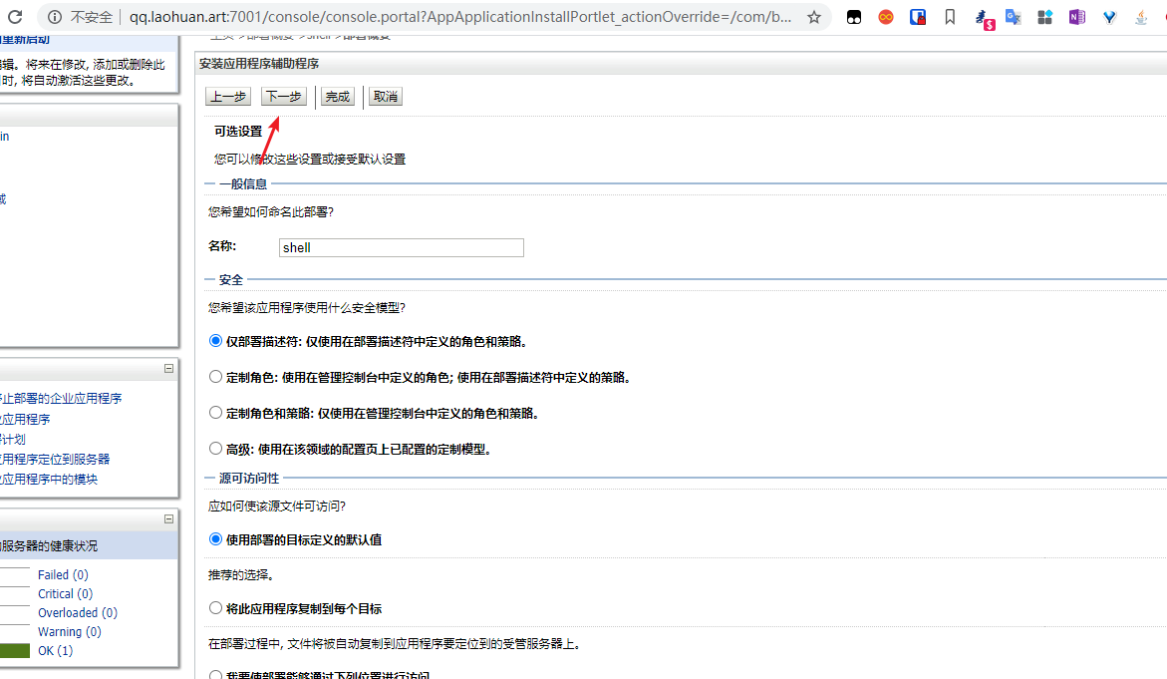Image resolution: width=1167 pixels, height=679 pixels.
Task: Click the 取消 button
Action: click(x=385, y=97)
